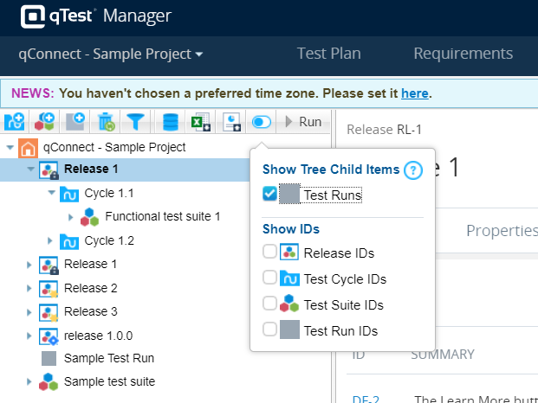Click the report chart toolbar icon

(x=231, y=123)
